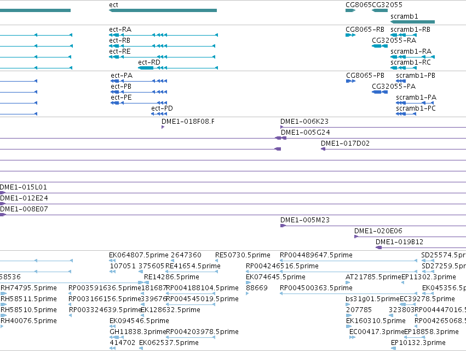Screen dimensions: 466x351
Task: Select transcript ect-RA
Action: coord(164,35)
